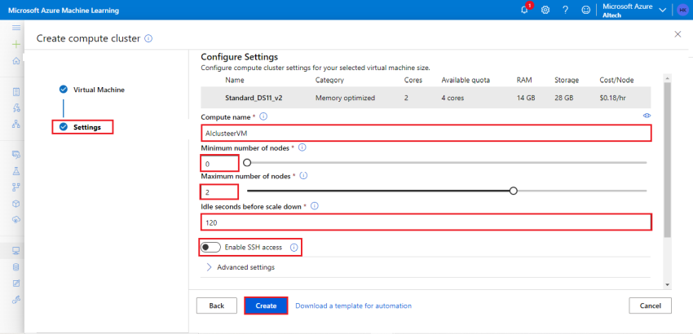Screen dimensions: 693x334
Task: Click the Memory optimized category cell
Action: point(345,98)
